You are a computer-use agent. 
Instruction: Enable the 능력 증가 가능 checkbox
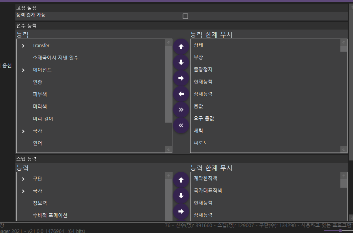point(185,16)
